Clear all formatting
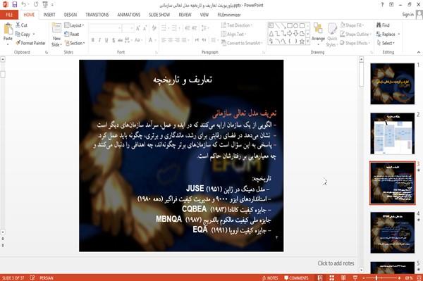 (x=154, y=28)
